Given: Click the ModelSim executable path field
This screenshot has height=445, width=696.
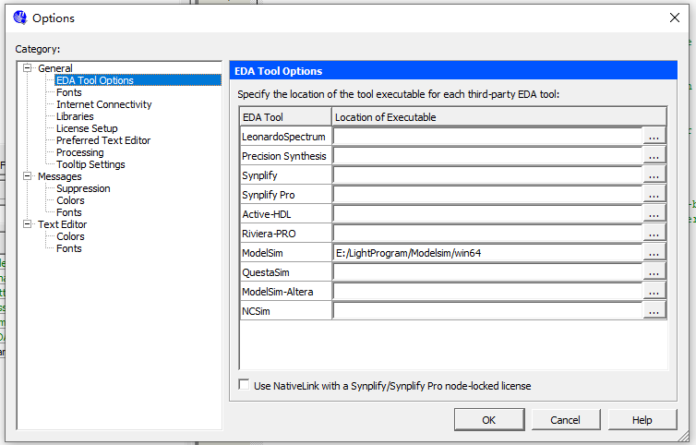Looking at the screenshot, I should coord(486,253).
